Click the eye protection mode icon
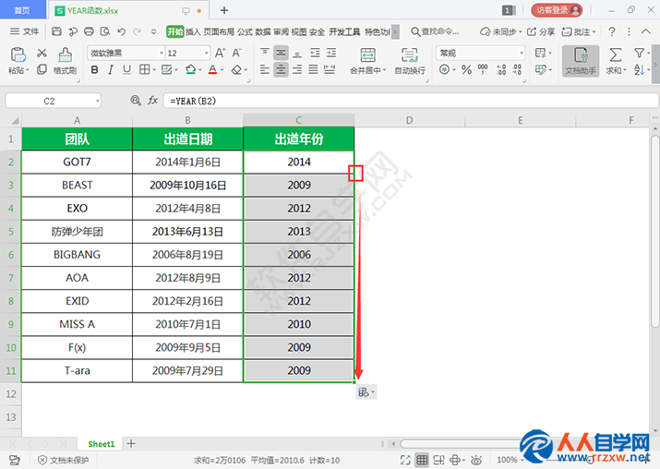The width and height of the screenshot is (660, 469). click(x=476, y=460)
